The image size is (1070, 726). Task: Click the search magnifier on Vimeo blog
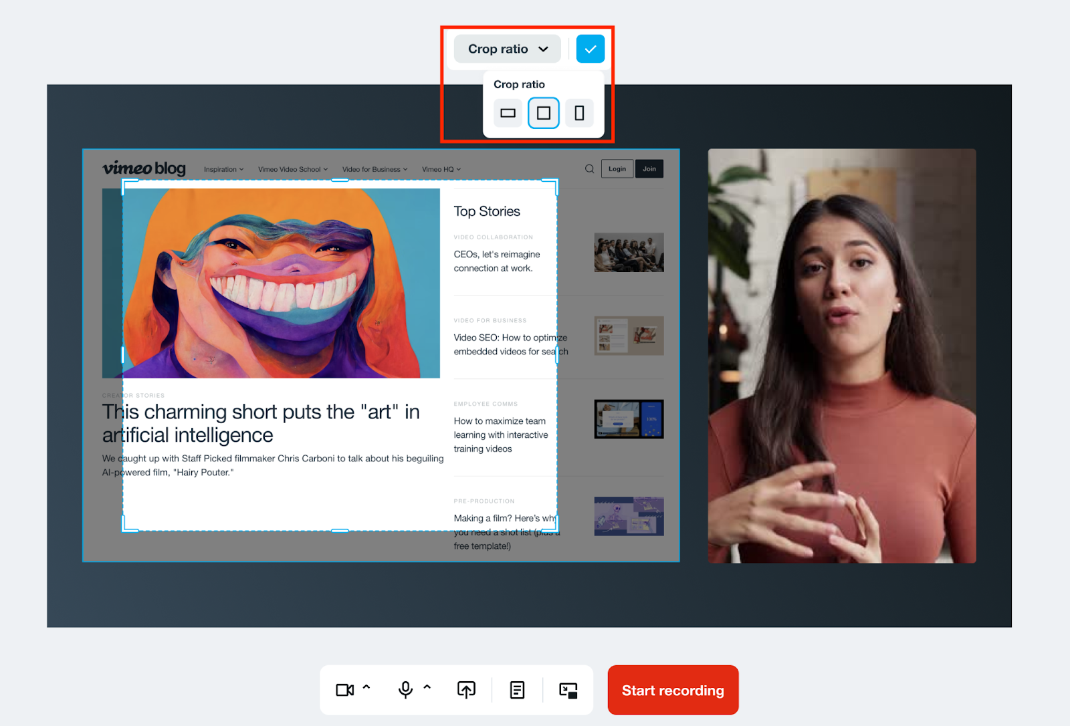coord(589,169)
